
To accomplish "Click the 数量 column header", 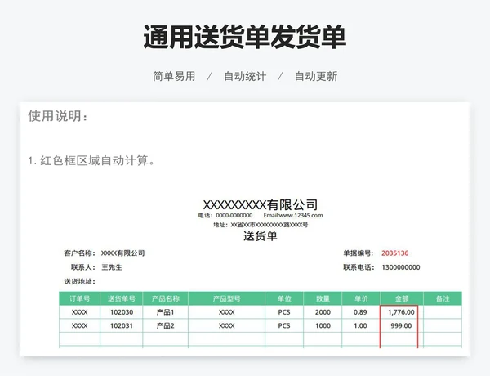I will [323, 298].
